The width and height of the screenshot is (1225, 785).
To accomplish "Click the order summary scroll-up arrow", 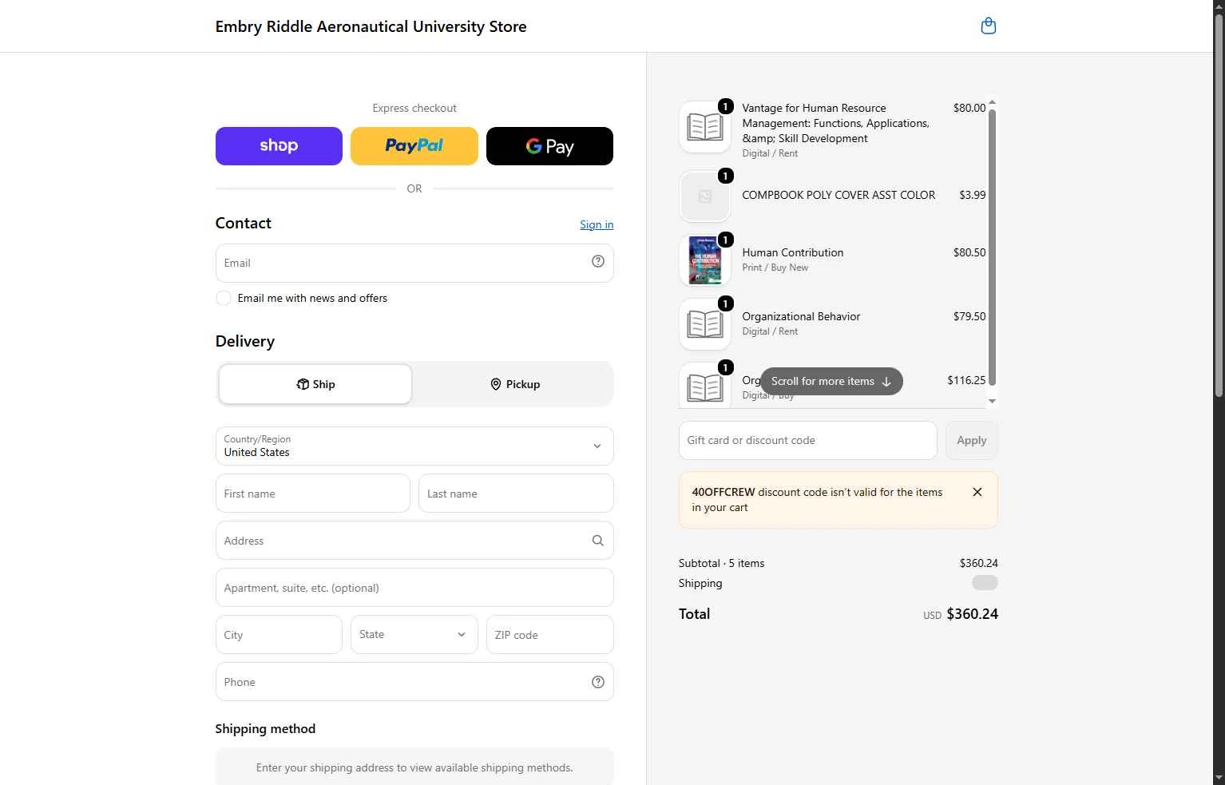I will (992, 102).
